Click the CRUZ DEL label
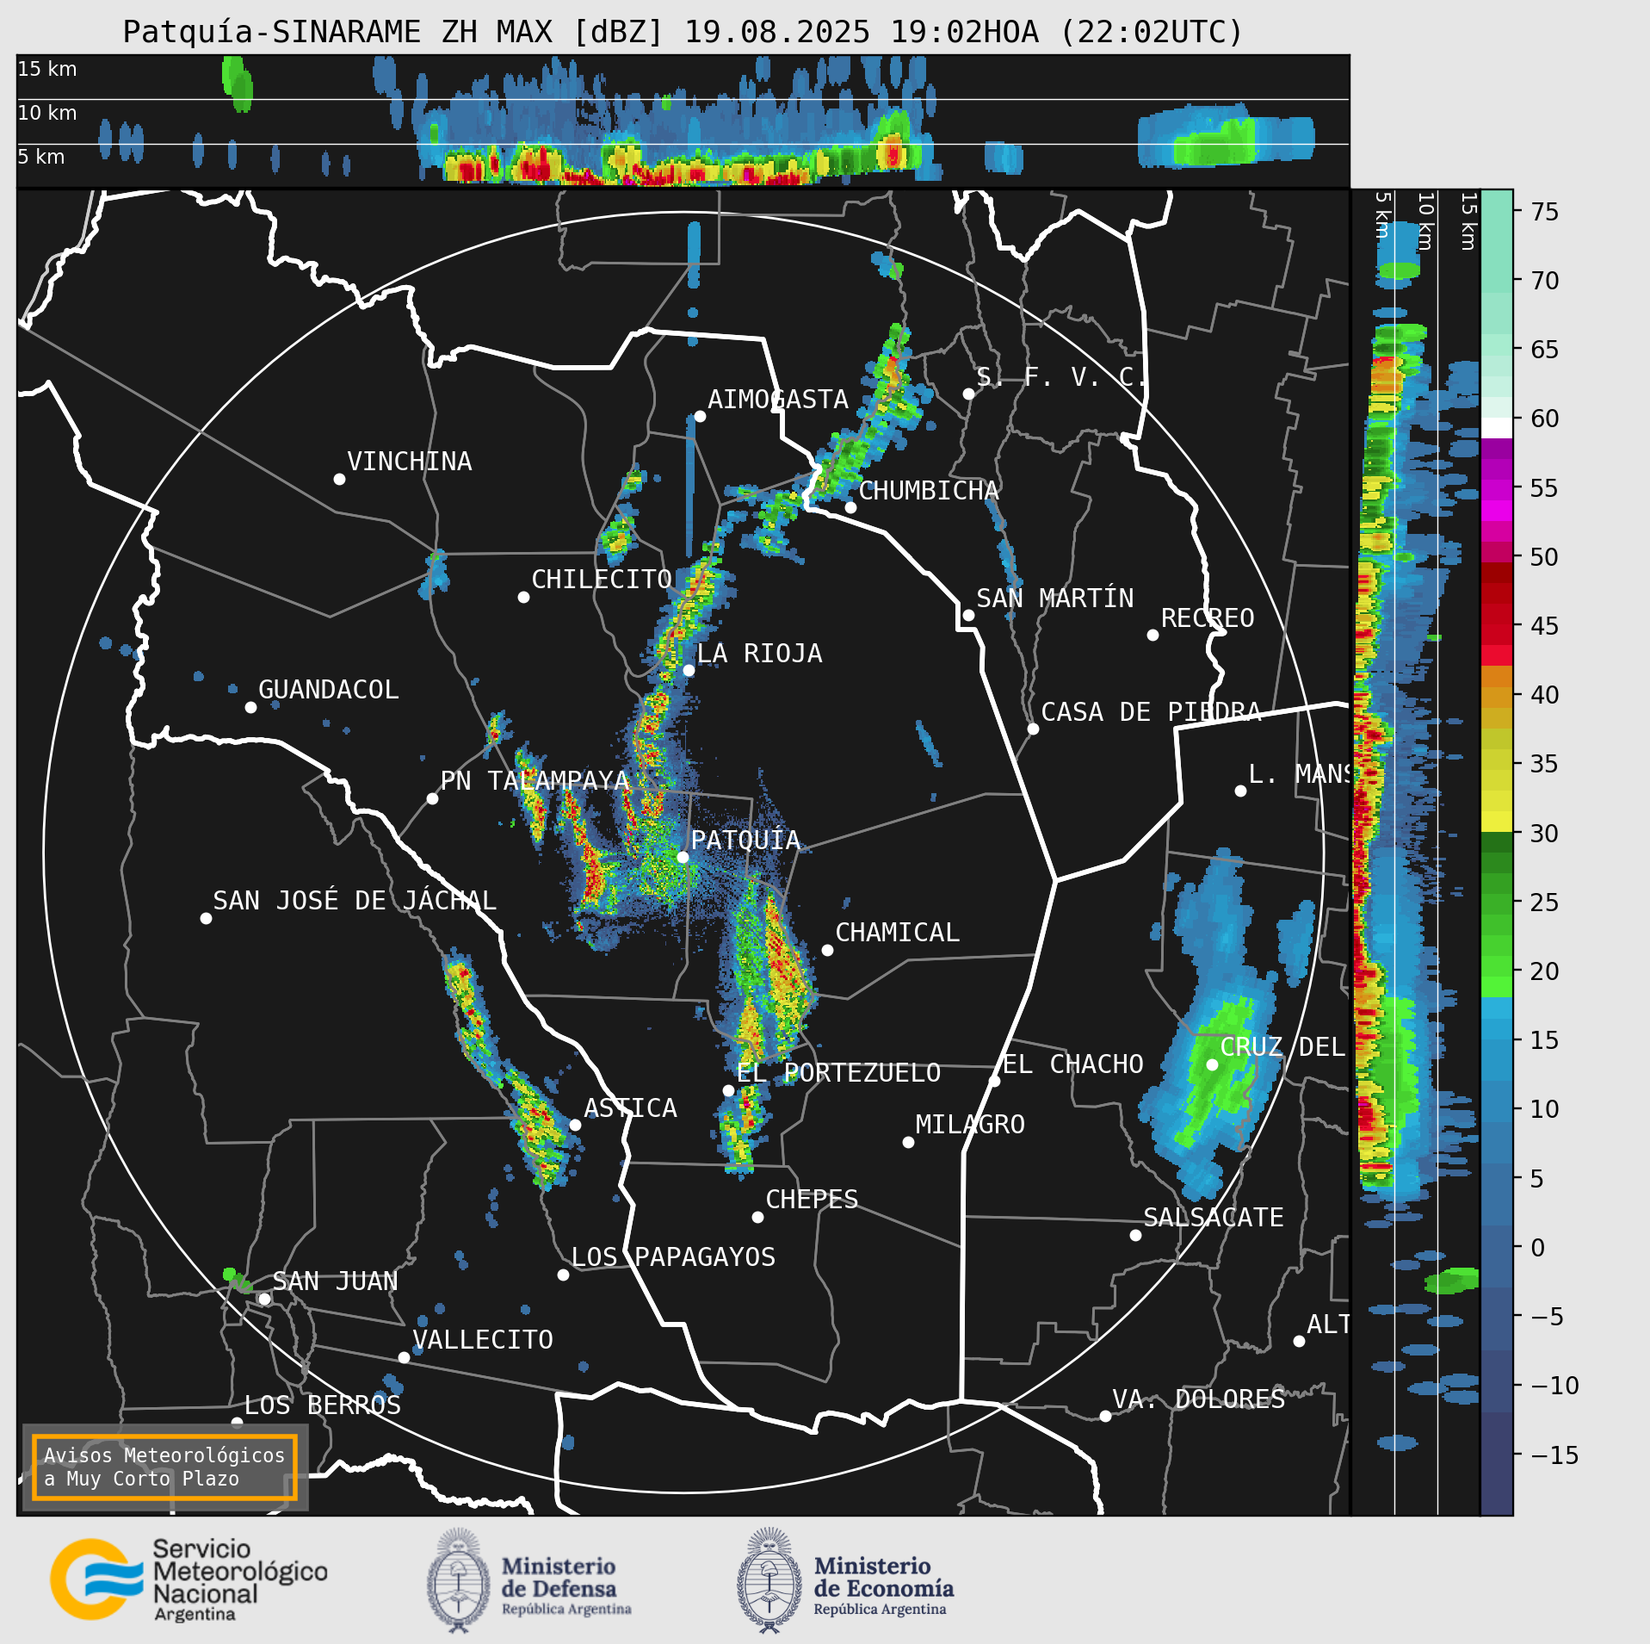Screen dimensions: 1650x1644 1282,1046
